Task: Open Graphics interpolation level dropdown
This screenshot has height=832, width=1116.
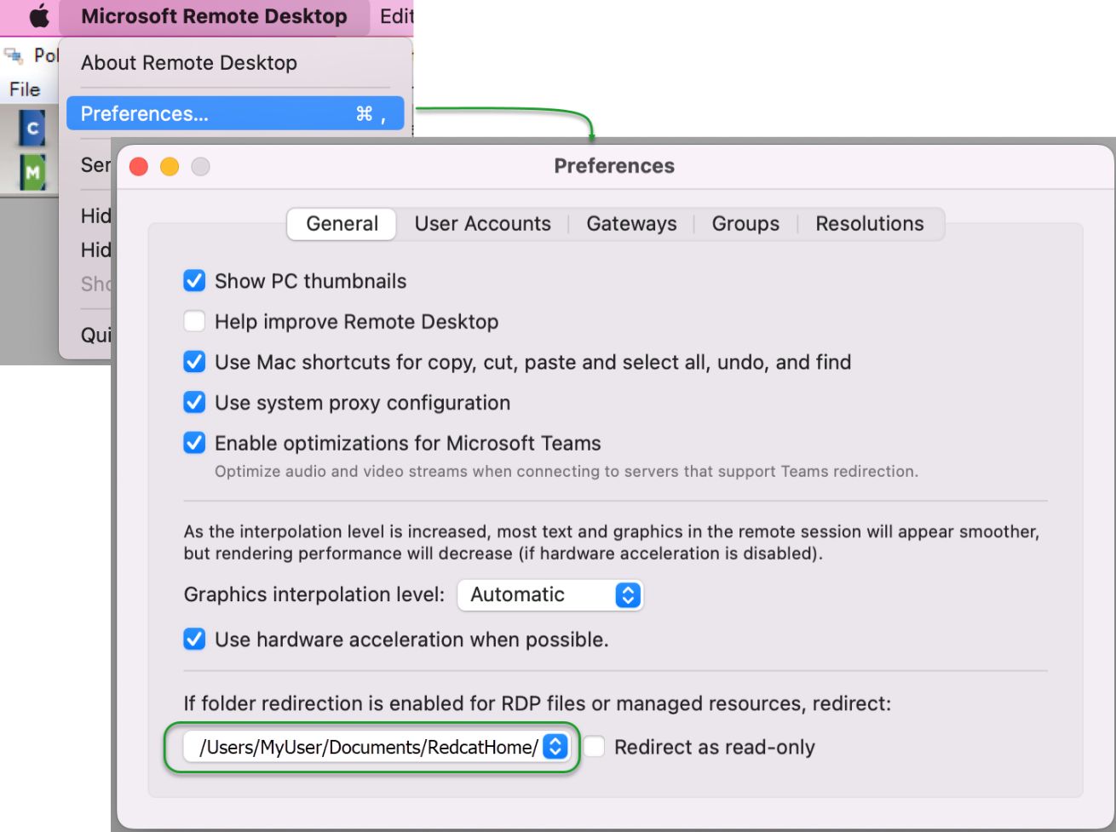Action: click(x=549, y=595)
